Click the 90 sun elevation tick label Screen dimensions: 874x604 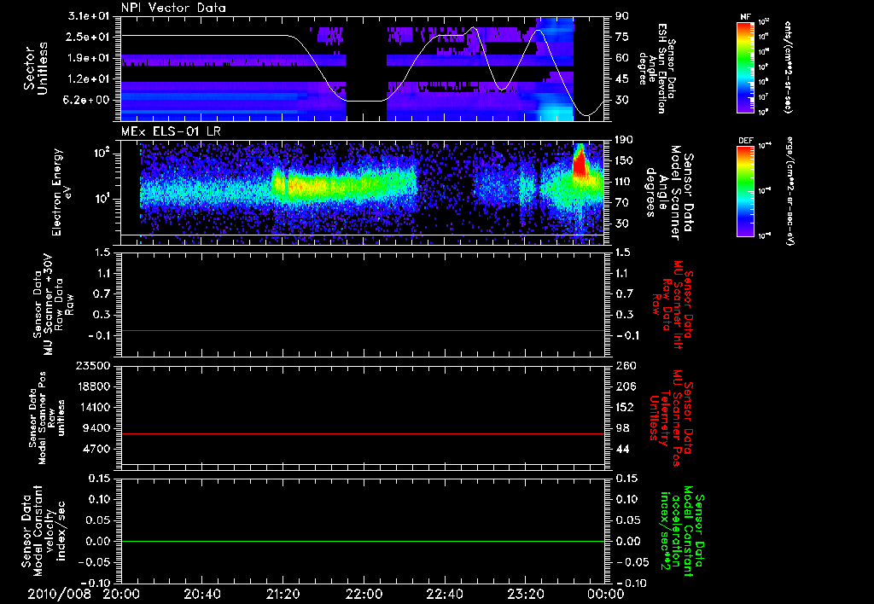[621, 16]
